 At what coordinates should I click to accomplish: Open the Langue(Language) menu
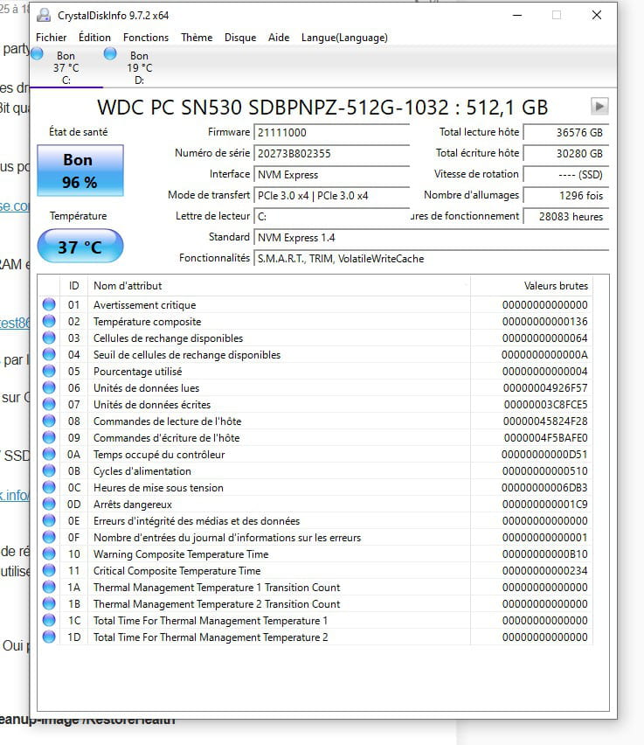(x=344, y=38)
